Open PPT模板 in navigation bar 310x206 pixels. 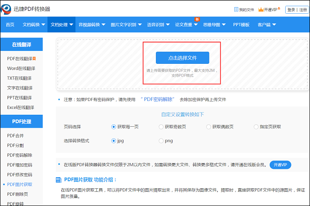coord(241,25)
